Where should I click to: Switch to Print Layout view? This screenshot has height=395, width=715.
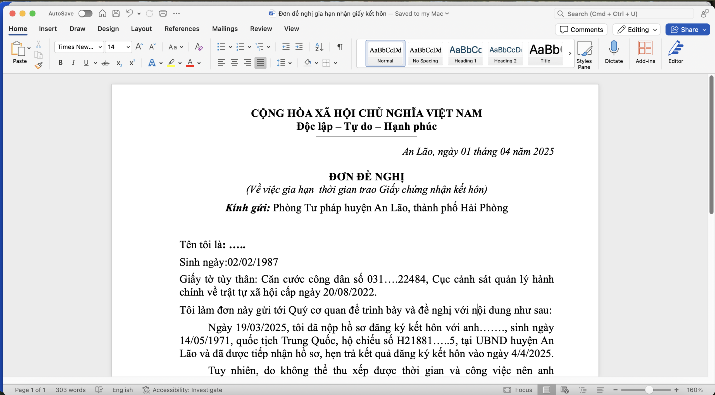547,390
